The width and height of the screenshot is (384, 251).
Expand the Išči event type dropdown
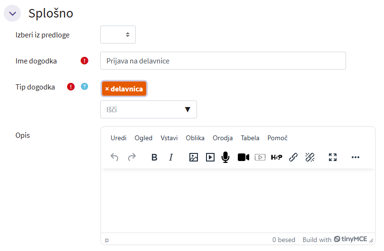[x=187, y=109]
